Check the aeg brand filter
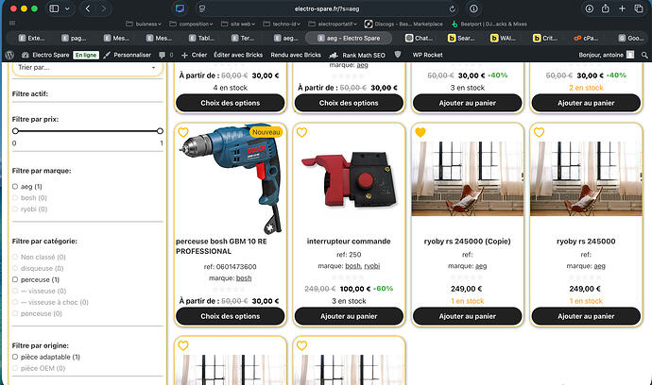The height and width of the screenshot is (385, 652). coord(16,187)
